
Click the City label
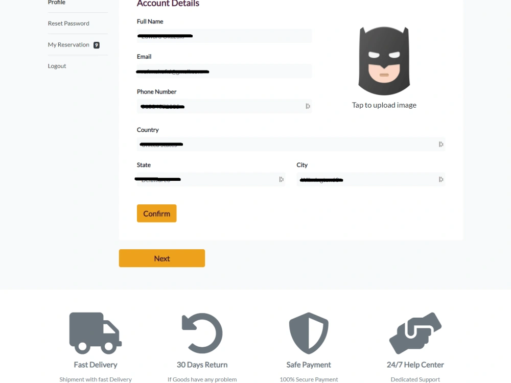coord(302,165)
